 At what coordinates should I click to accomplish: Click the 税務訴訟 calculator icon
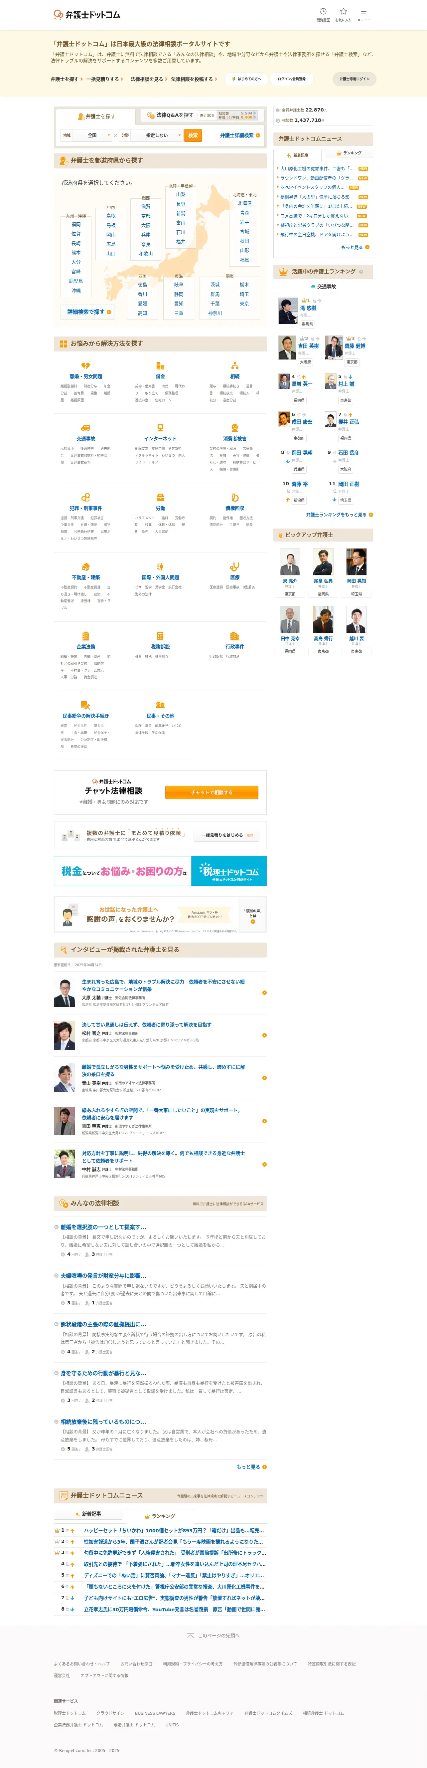point(160,636)
